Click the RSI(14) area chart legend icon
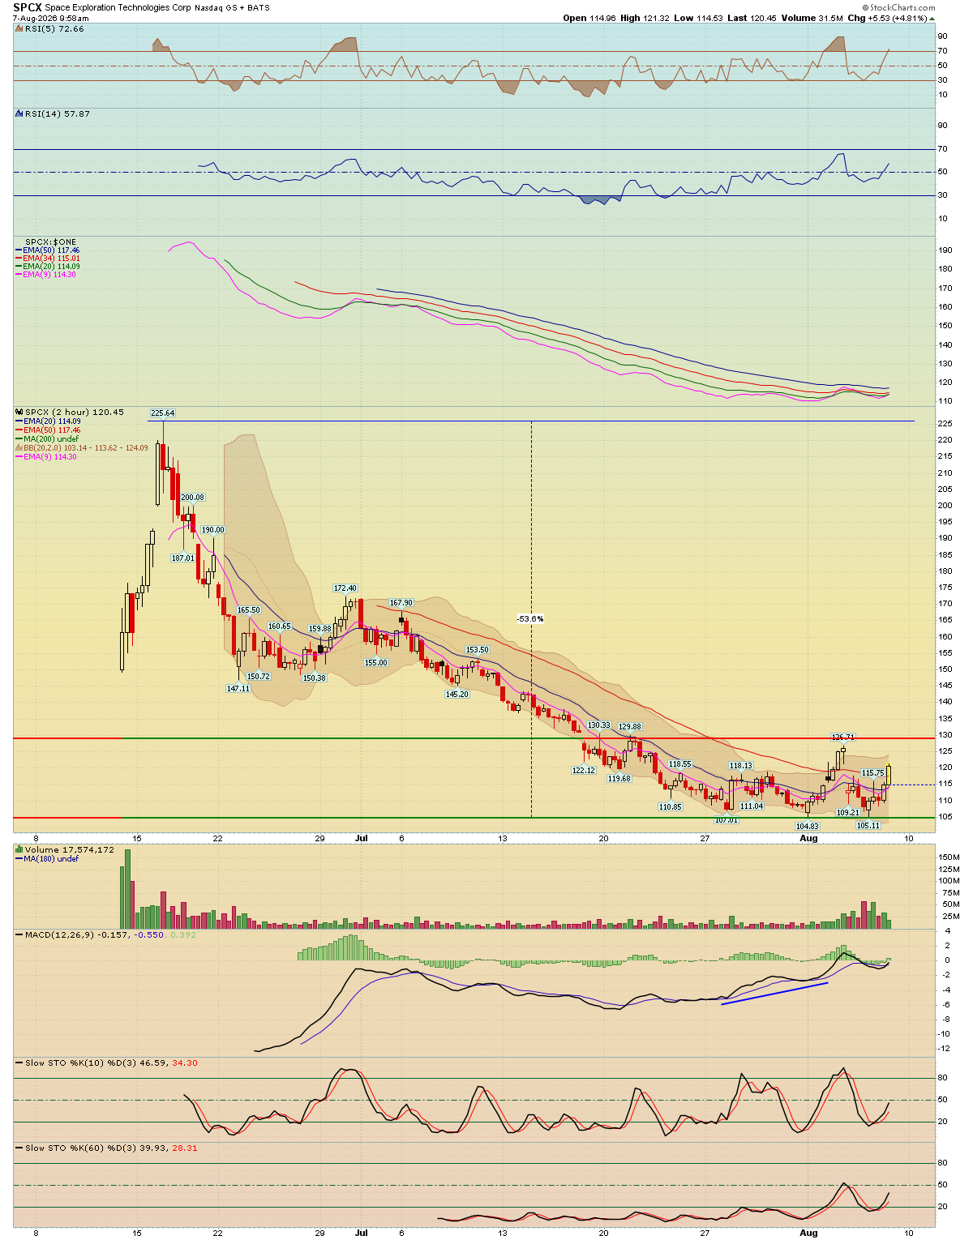973x1240 pixels. point(19,113)
